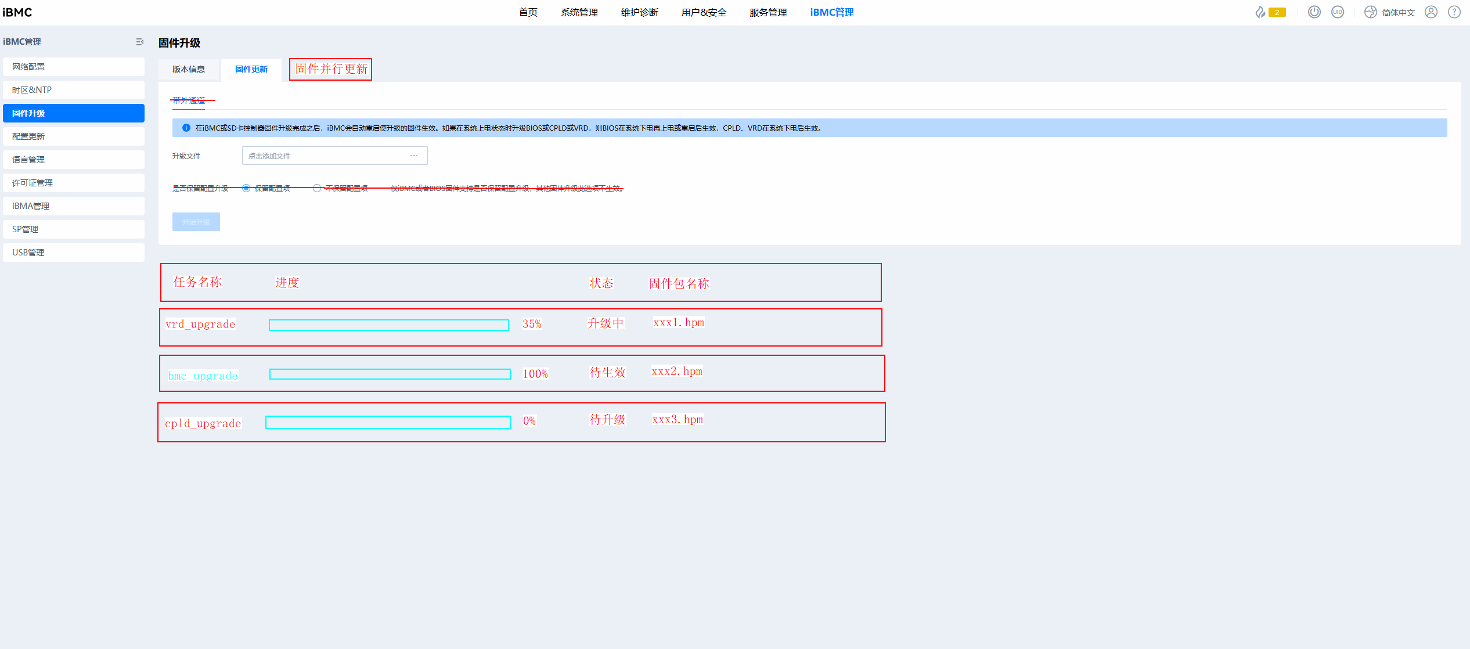Open the 维护诊断 top menu
The width and height of the screenshot is (1470, 649).
[x=639, y=12]
